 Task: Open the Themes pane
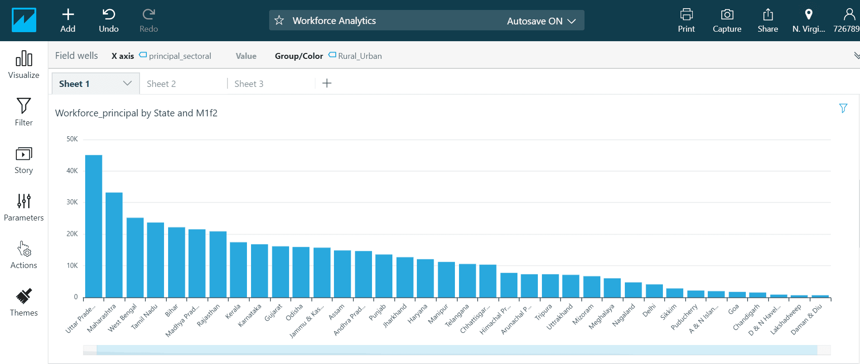point(24,303)
